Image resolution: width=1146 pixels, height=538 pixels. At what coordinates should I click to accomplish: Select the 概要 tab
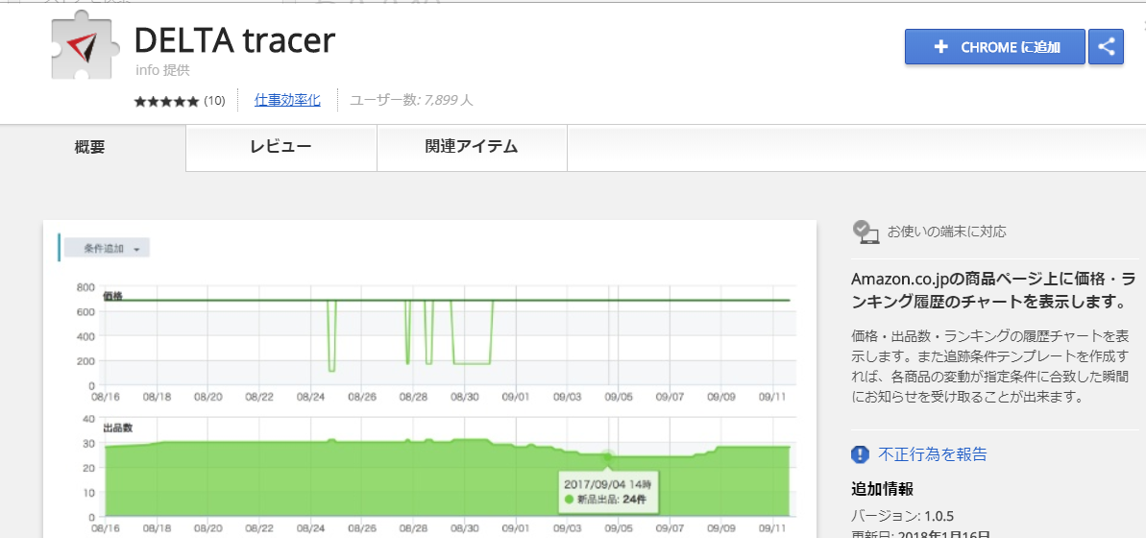[90, 147]
